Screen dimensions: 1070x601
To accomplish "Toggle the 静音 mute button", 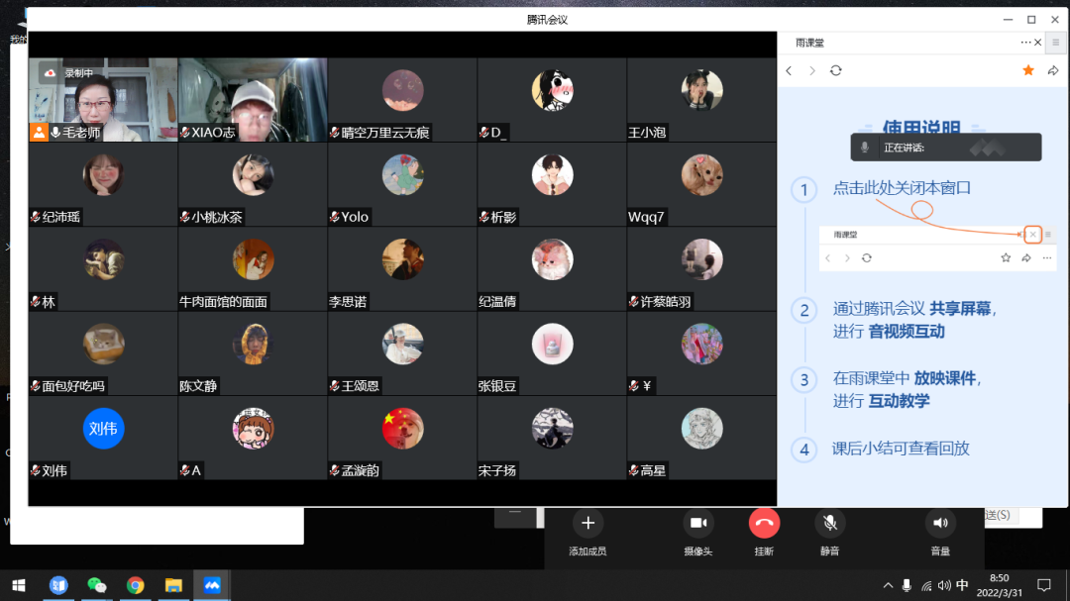I will (x=830, y=523).
